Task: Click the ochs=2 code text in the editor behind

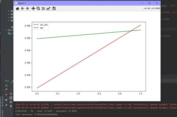Action: (x=165, y=12)
